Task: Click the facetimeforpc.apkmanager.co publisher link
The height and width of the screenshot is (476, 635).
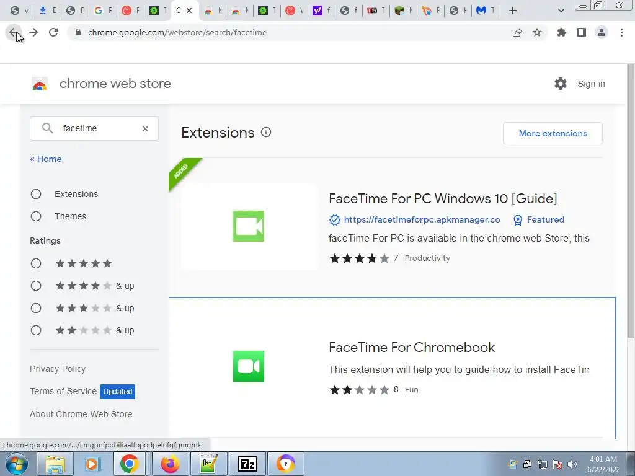Action: (x=422, y=219)
